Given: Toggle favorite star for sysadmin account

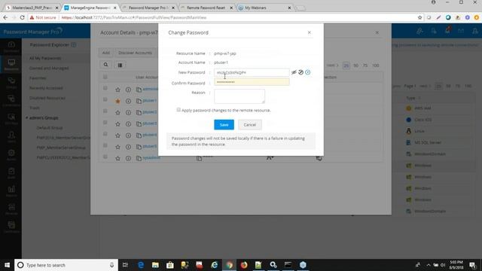Looking at the screenshot, I should pos(117,158).
